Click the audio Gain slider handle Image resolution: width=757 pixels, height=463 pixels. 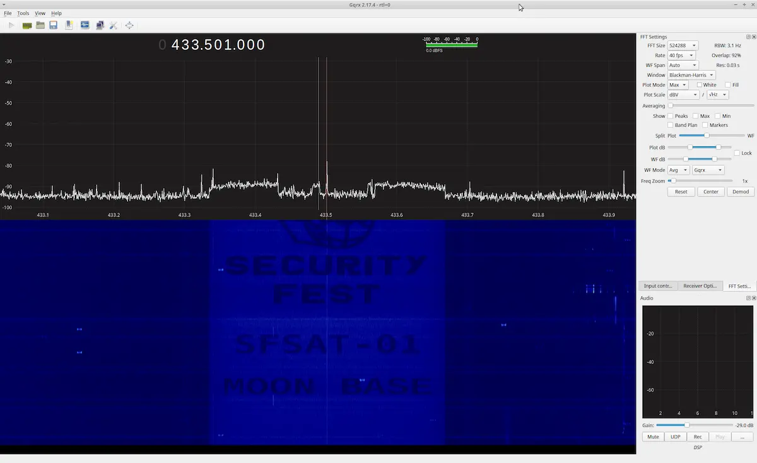point(687,425)
